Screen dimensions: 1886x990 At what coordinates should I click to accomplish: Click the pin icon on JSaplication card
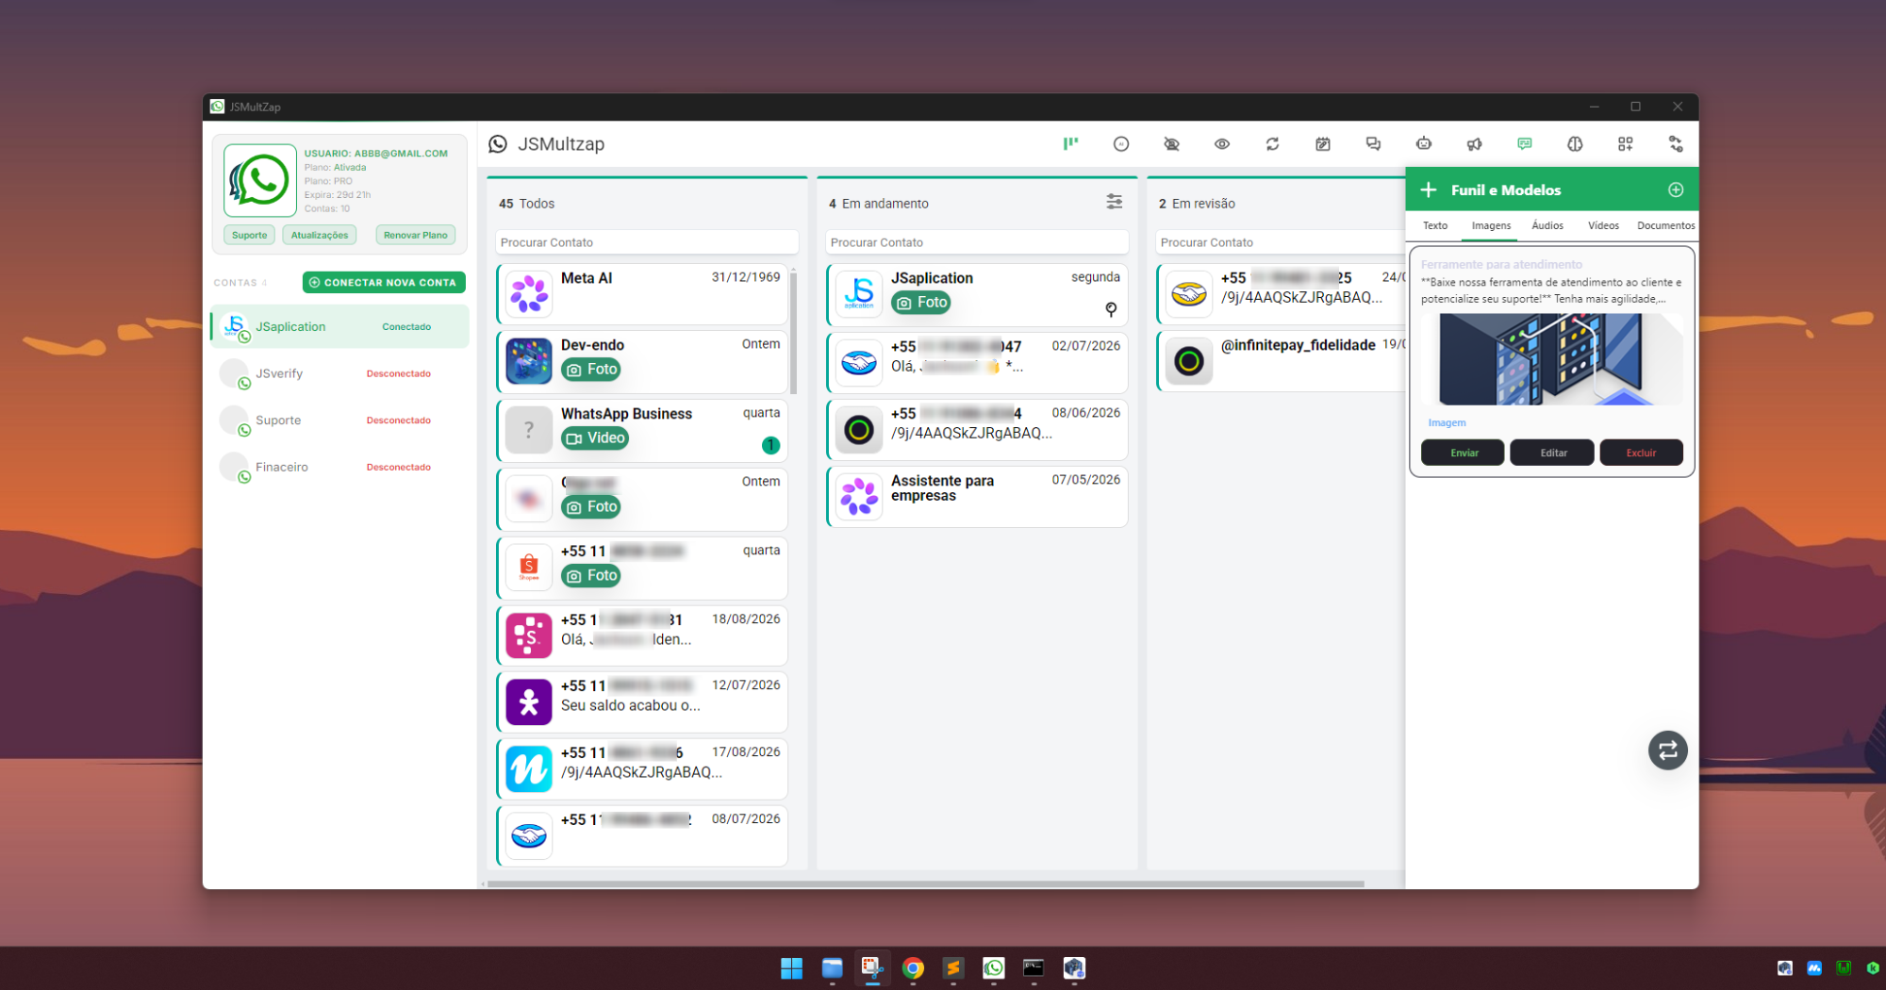[1111, 309]
